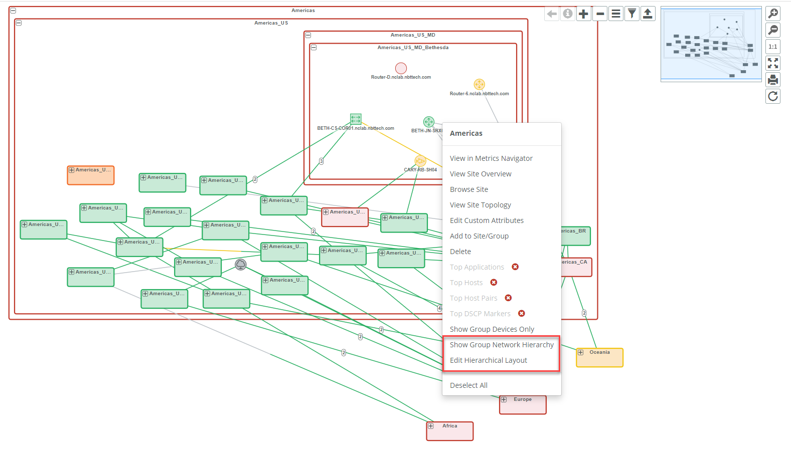
Task: Select View in Metrics Navigator
Action: (x=491, y=158)
